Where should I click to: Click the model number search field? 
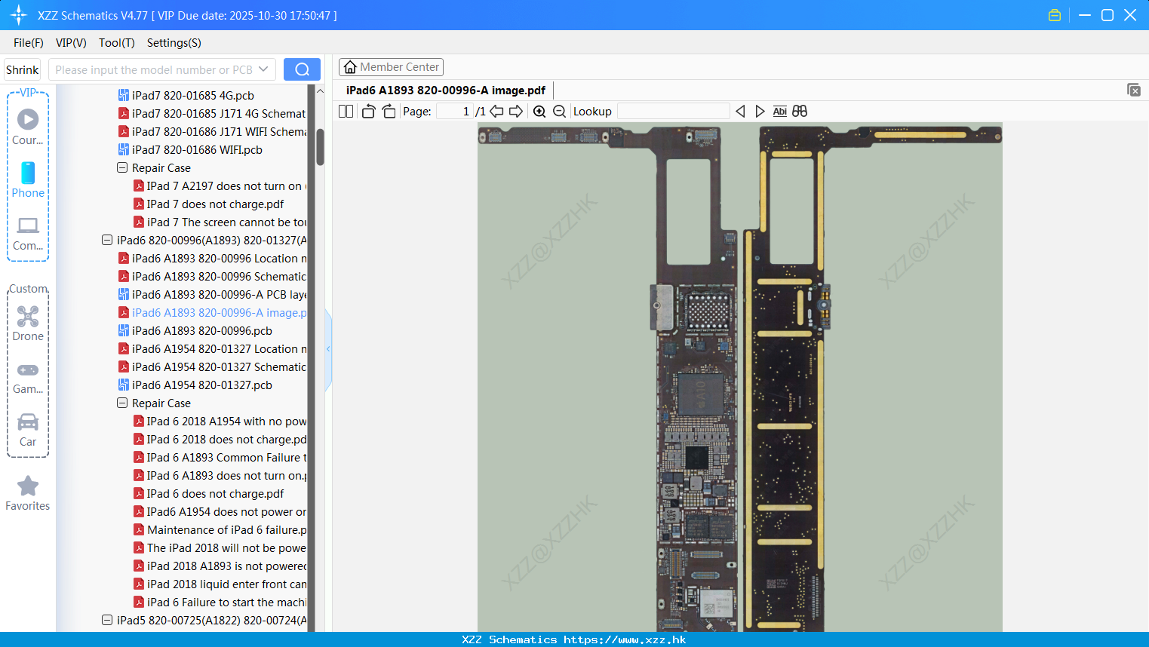coord(155,69)
